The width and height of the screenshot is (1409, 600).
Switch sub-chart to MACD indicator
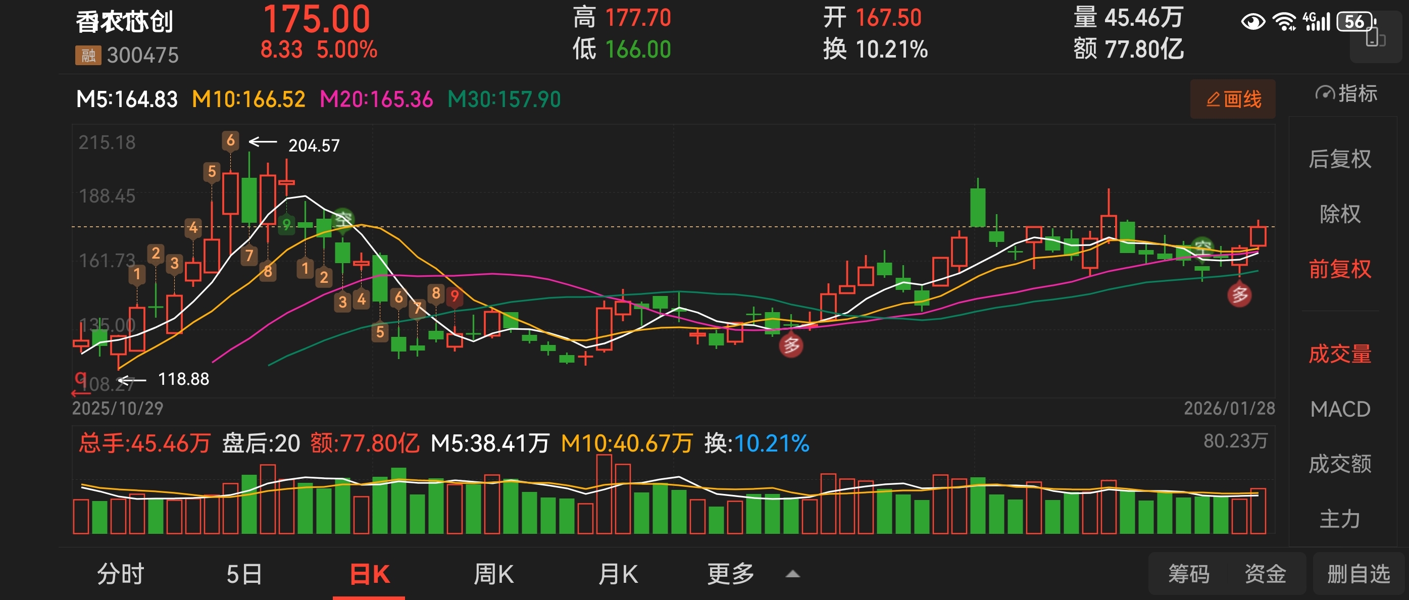(x=1339, y=409)
